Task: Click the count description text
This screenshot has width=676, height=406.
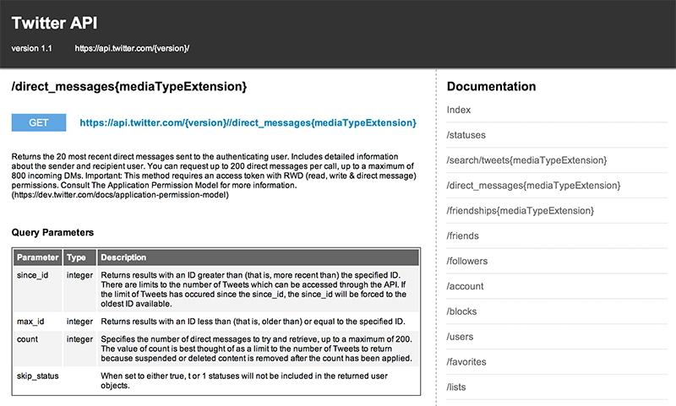Action: pos(257,349)
